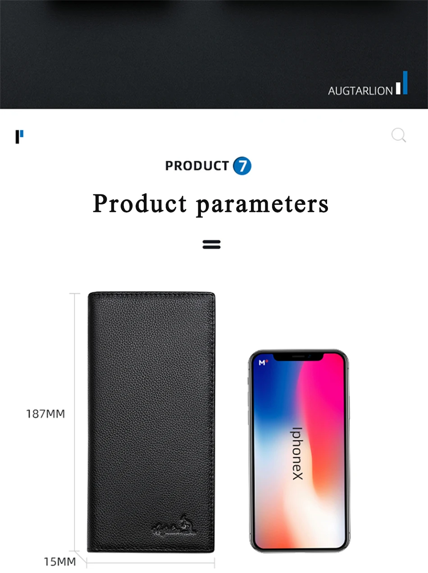Screen dimensions: 428x573
Task: Click the embossed logo on the wallet
Action: coord(175,525)
